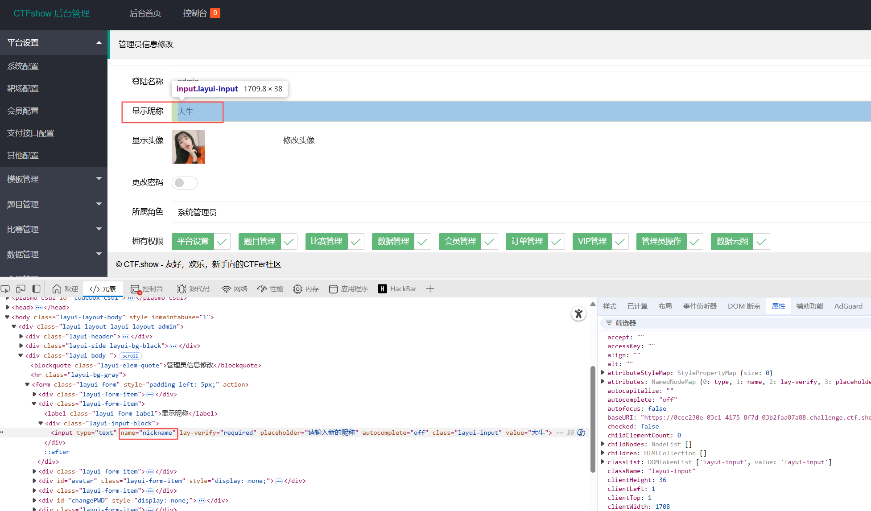The image size is (871, 511).
Task: Click the avatar photo thumbnail
Action: 188,147
